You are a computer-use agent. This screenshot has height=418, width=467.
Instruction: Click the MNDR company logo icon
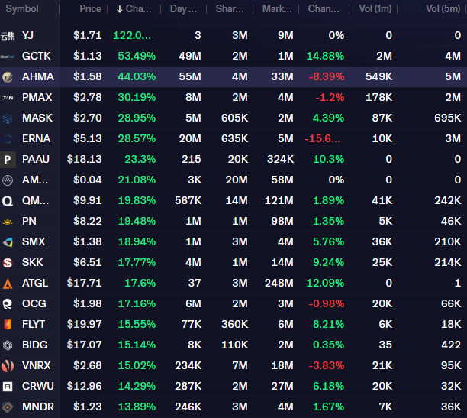(8, 407)
